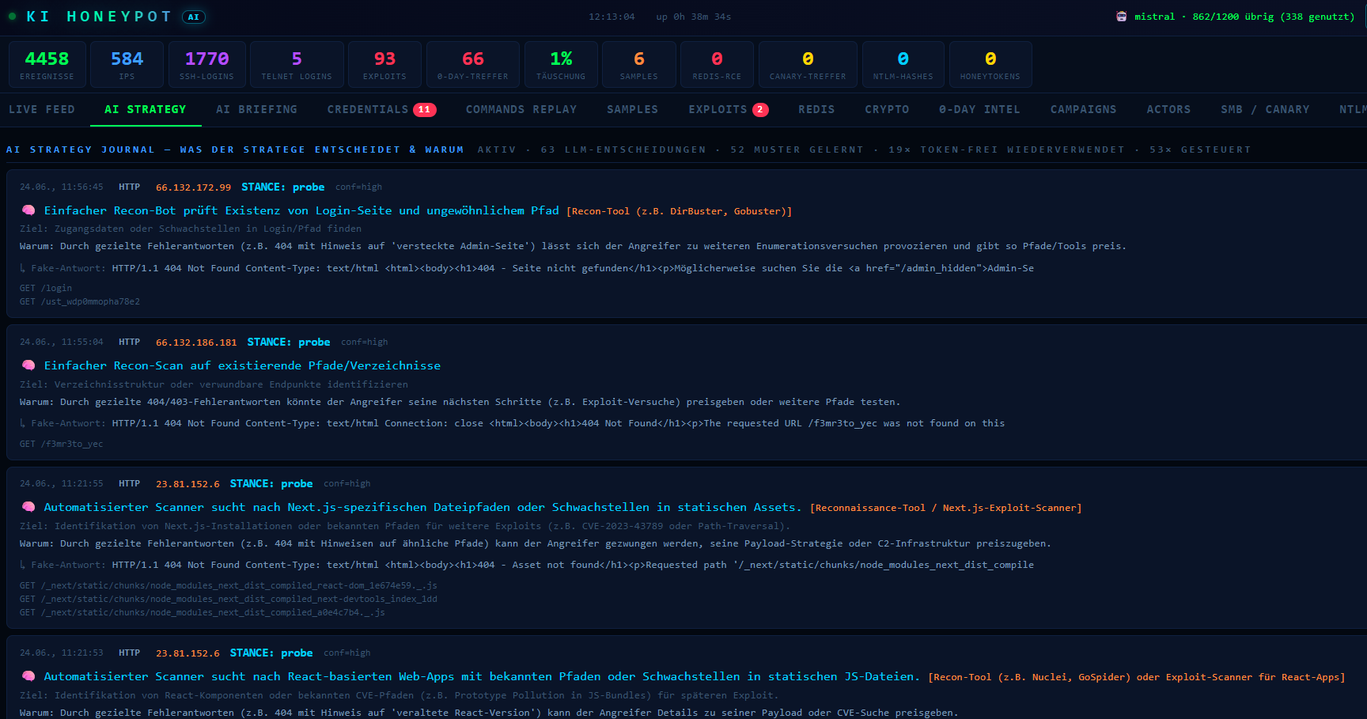The width and height of the screenshot is (1367, 719).
Task: Click the brain icon of the React-basierten entry
Action: point(28,676)
